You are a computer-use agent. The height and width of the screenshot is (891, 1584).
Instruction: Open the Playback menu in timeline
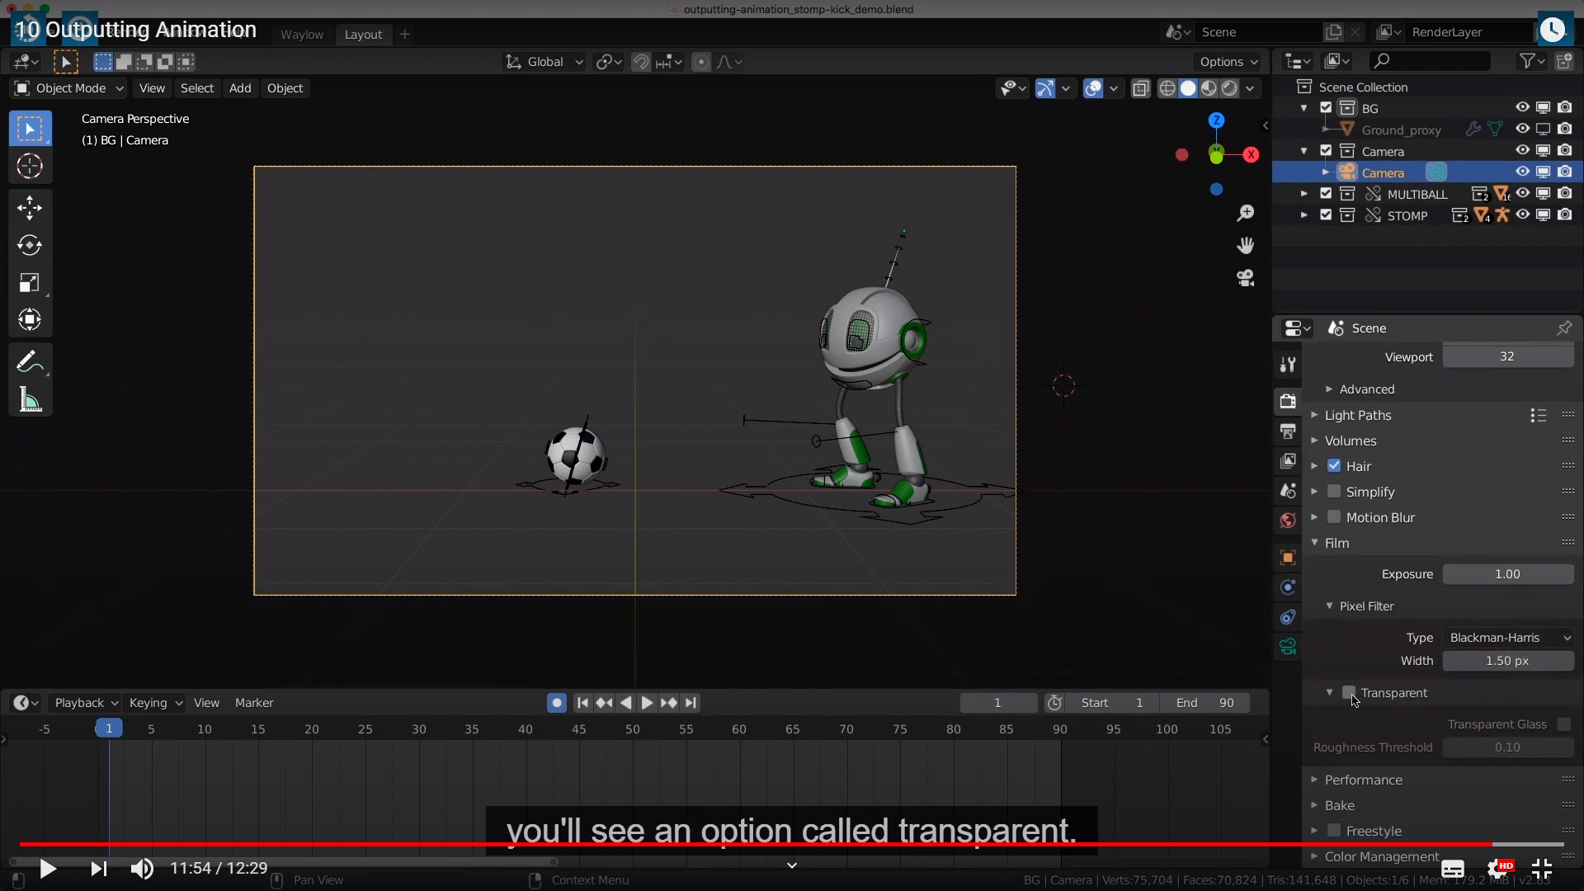tap(85, 703)
